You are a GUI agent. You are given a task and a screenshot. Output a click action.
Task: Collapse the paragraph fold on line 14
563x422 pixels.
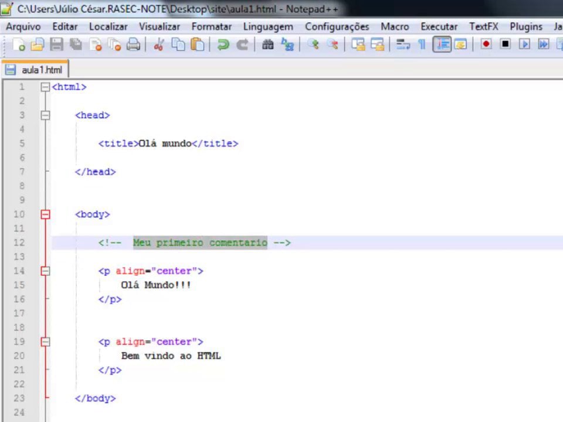tap(45, 271)
